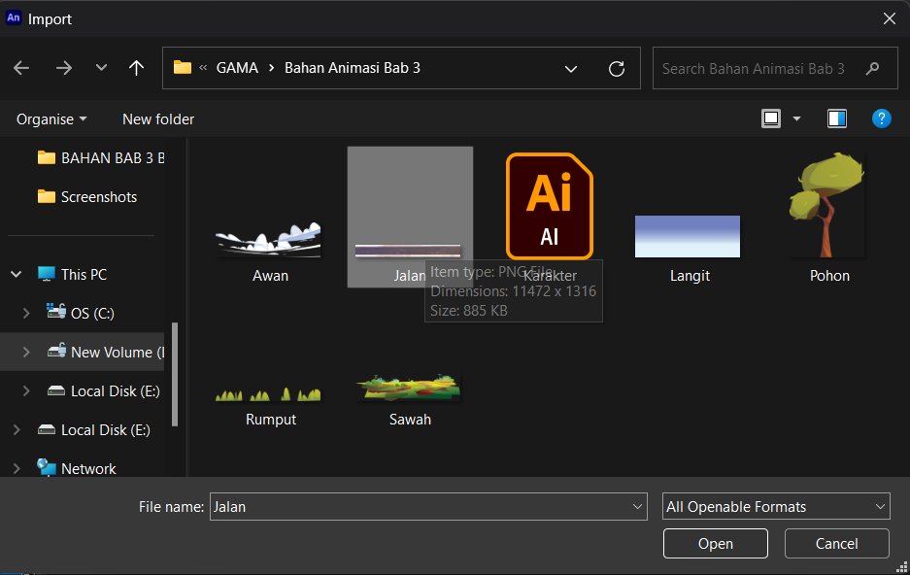Go up one folder level
The width and height of the screenshot is (910, 575).
(x=136, y=68)
